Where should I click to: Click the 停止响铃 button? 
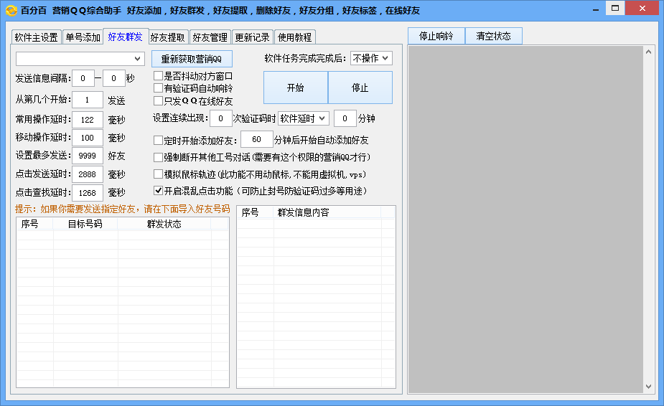[436, 36]
